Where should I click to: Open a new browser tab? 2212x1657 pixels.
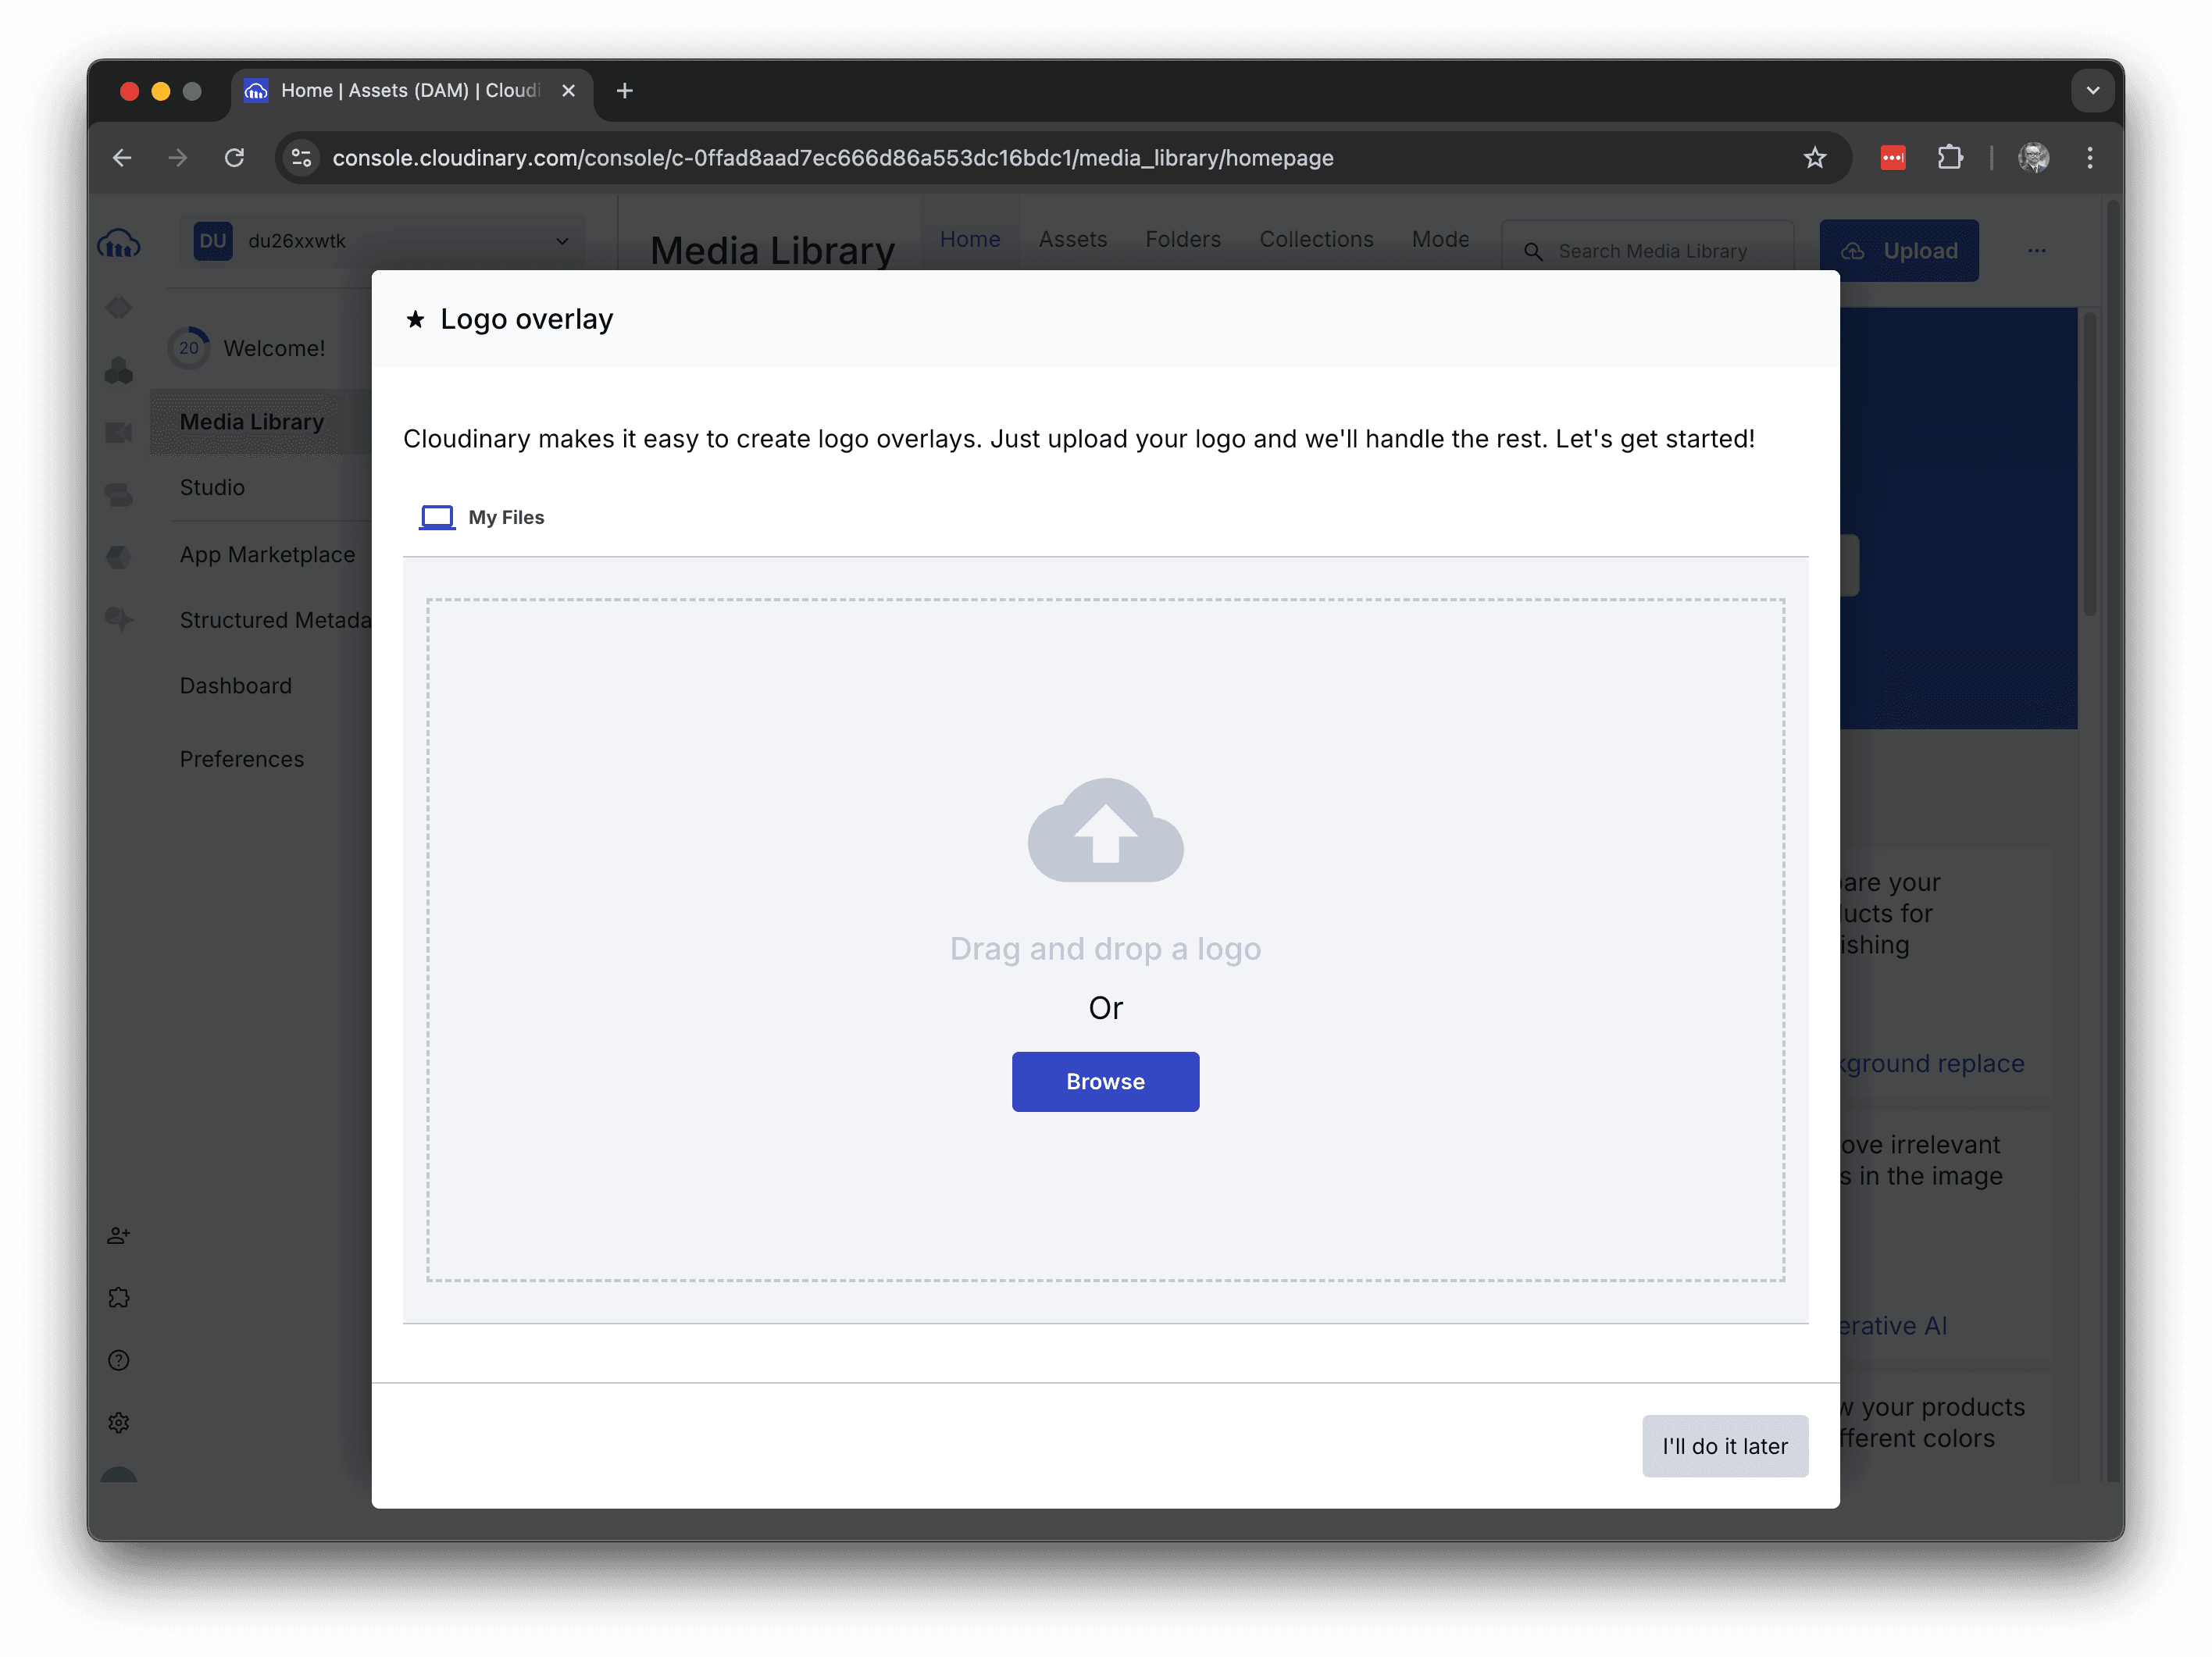pos(625,91)
